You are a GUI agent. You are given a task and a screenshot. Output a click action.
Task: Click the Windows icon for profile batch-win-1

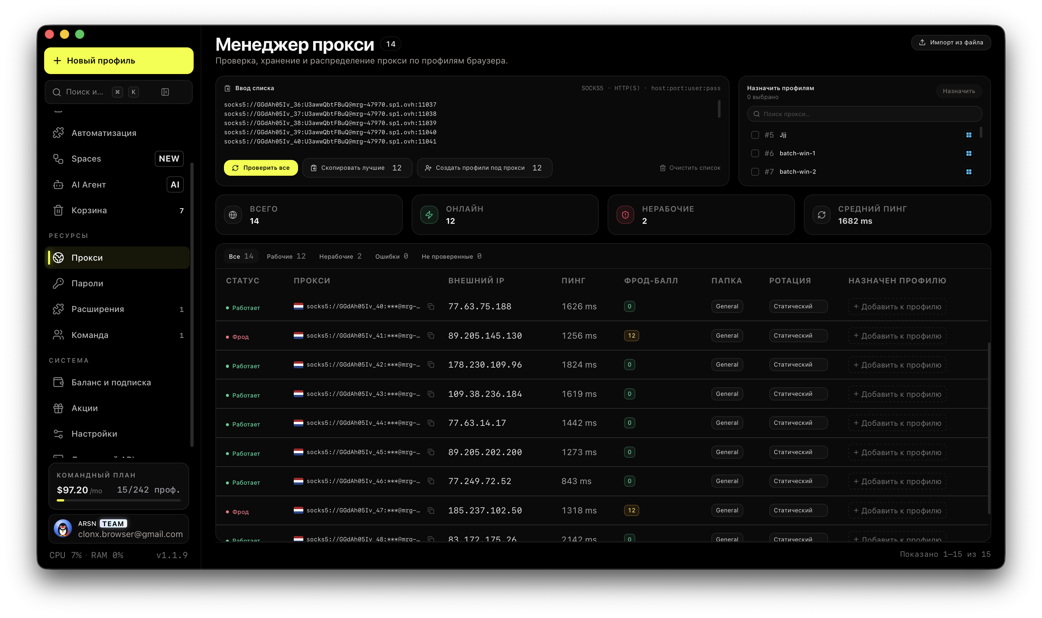968,153
